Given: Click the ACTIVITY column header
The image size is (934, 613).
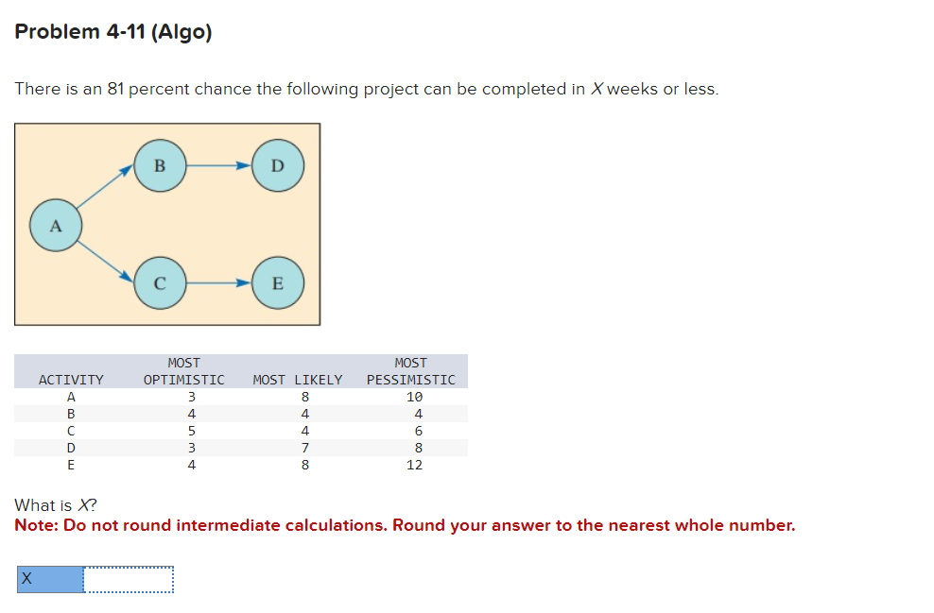Looking at the screenshot, I should pos(71,379).
